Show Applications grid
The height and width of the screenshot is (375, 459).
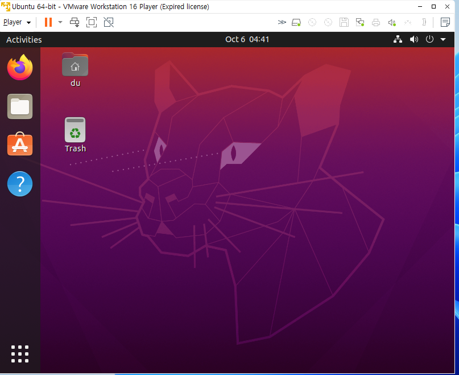pyautogui.click(x=20, y=354)
